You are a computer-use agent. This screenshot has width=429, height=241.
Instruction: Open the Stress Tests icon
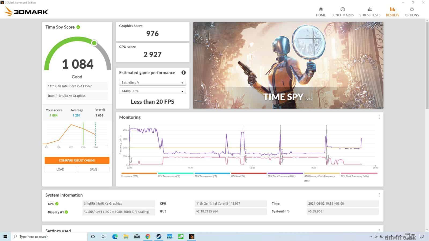pyautogui.click(x=370, y=9)
